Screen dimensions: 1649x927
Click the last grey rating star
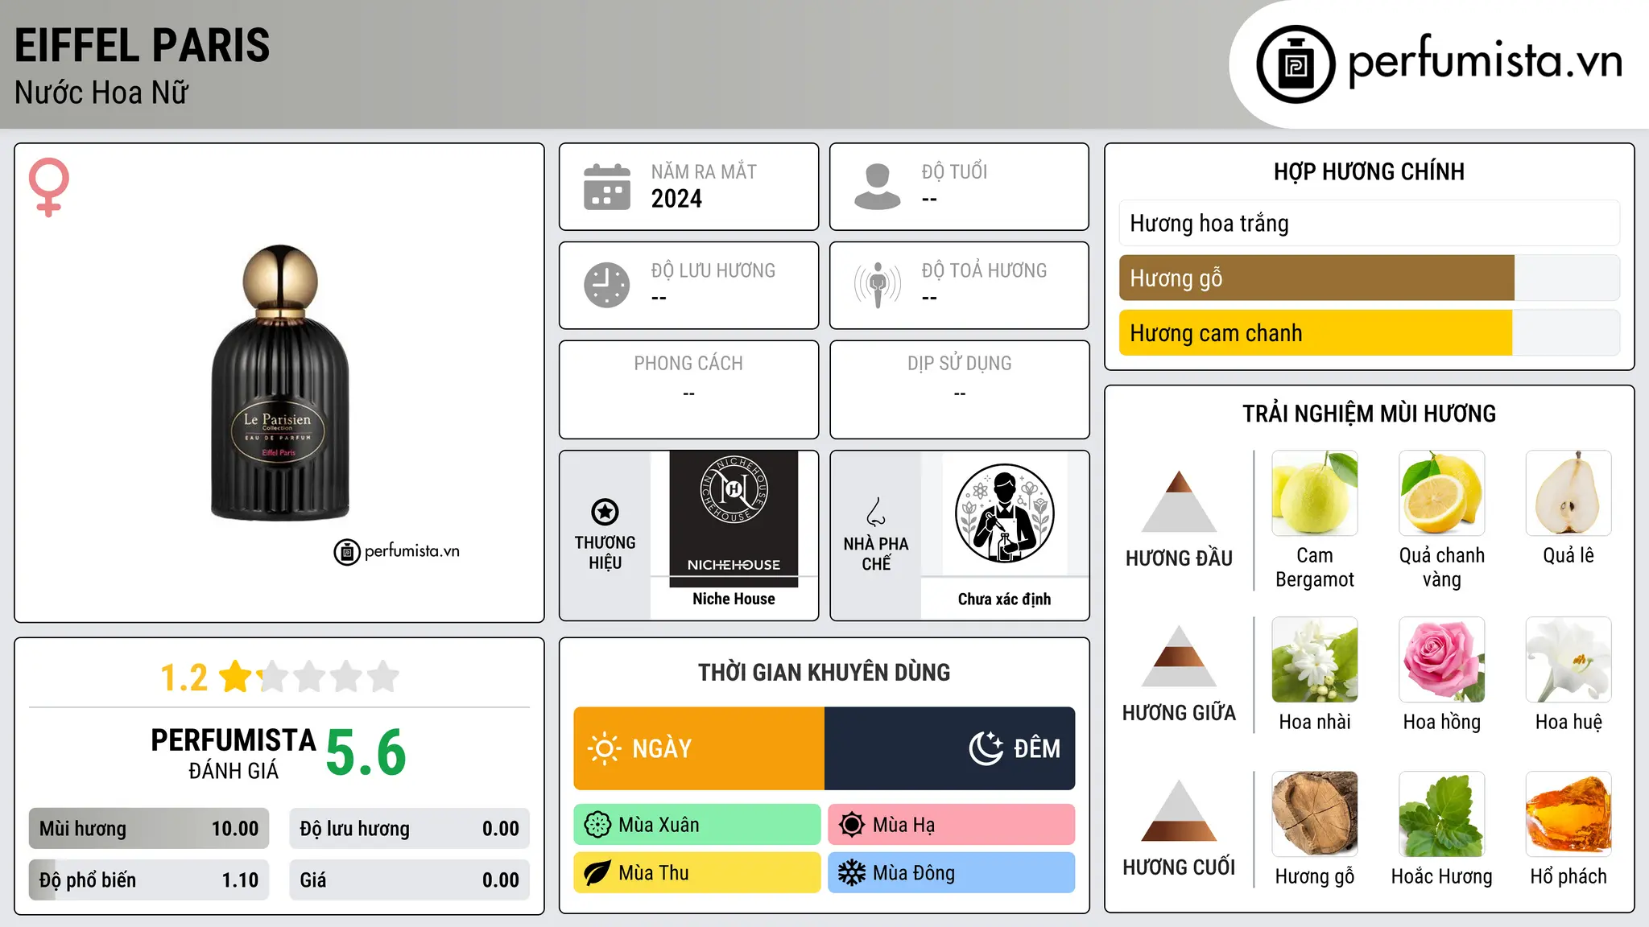[383, 677]
